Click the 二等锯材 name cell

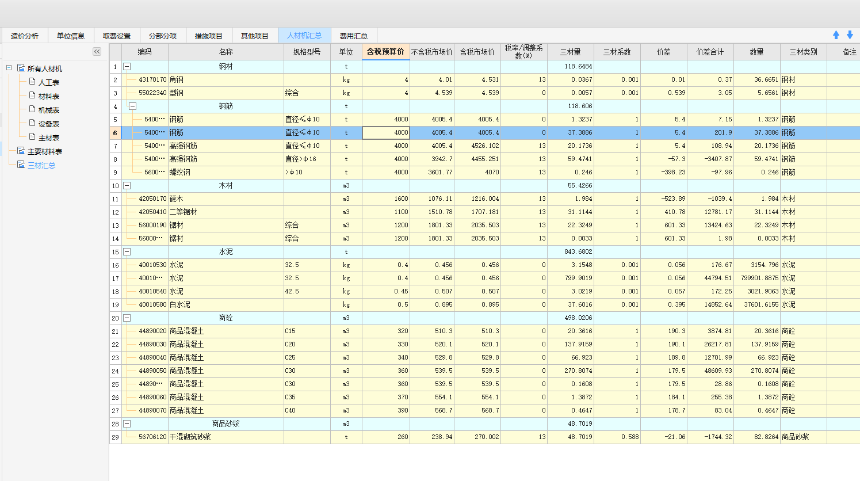[x=226, y=212]
